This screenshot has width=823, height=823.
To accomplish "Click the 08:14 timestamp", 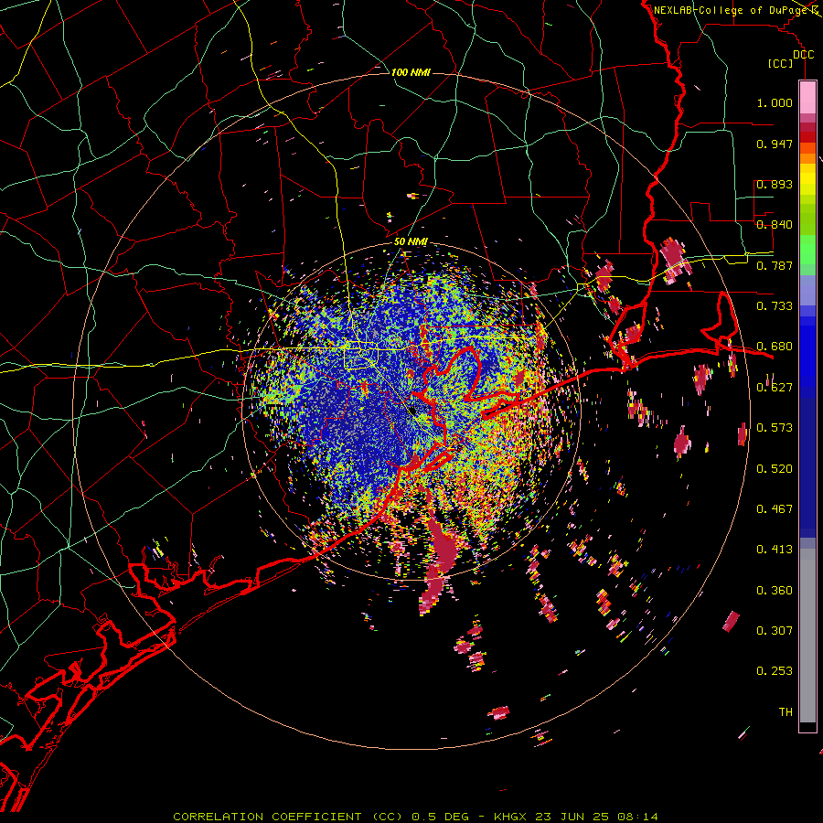I will coord(637,817).
